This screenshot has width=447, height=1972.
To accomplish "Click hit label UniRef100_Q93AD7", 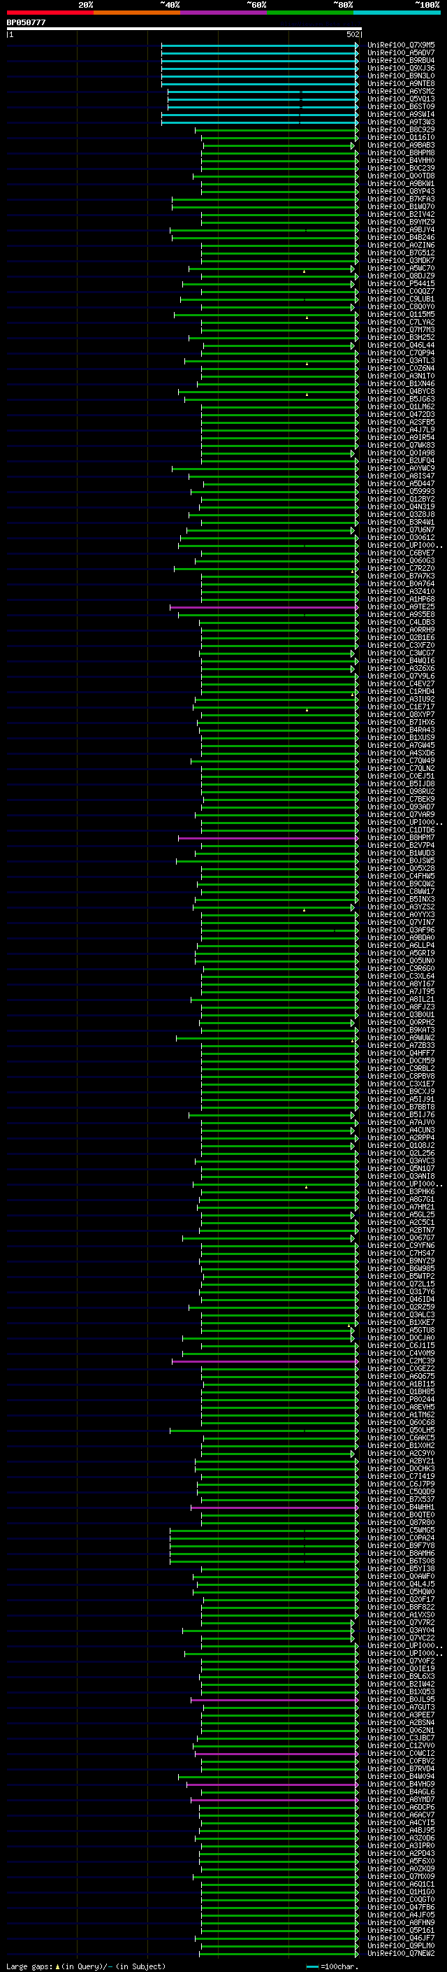I will 401,807.
